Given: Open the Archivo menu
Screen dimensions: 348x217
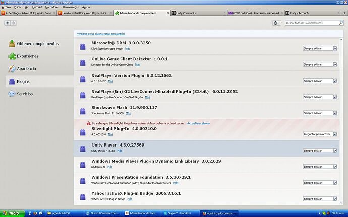Looking at the screenshot, I should tap(6, 7).
